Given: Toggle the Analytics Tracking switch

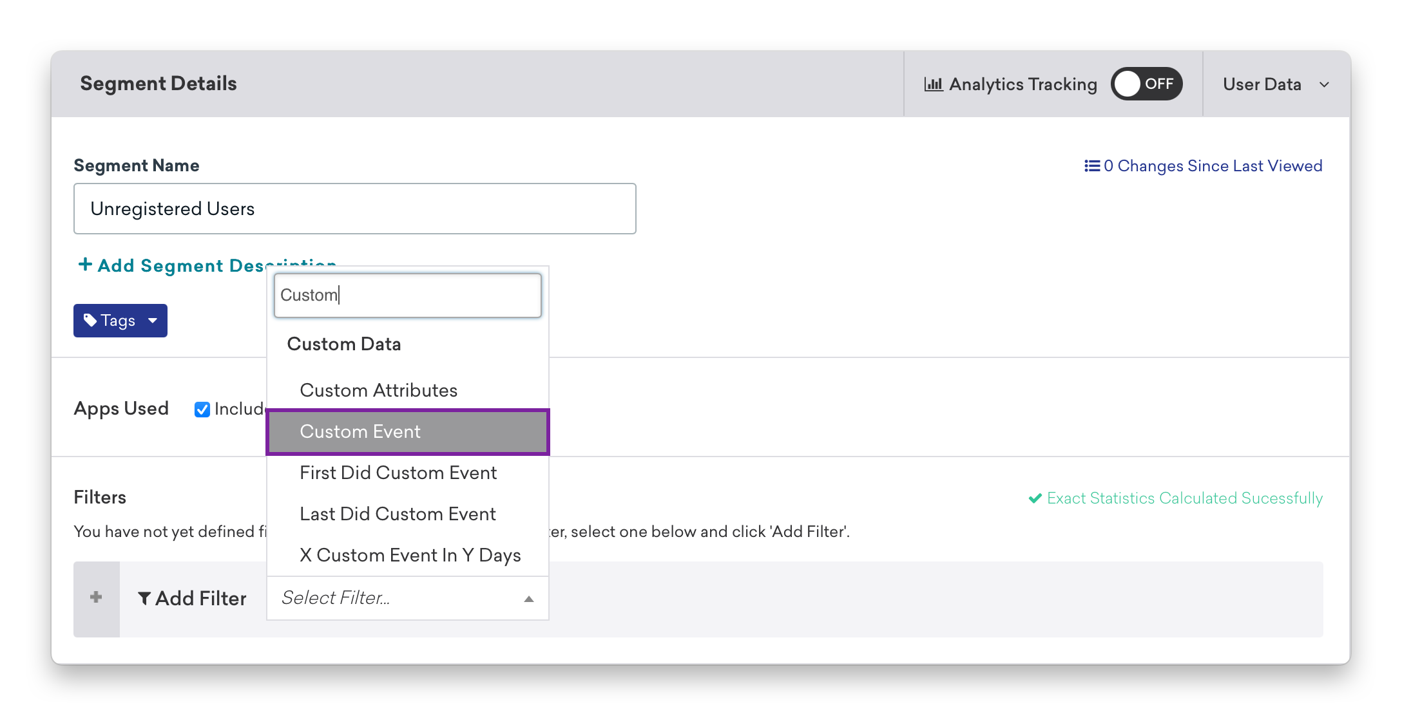Looking at the screenshot, I should [1146, 84].
